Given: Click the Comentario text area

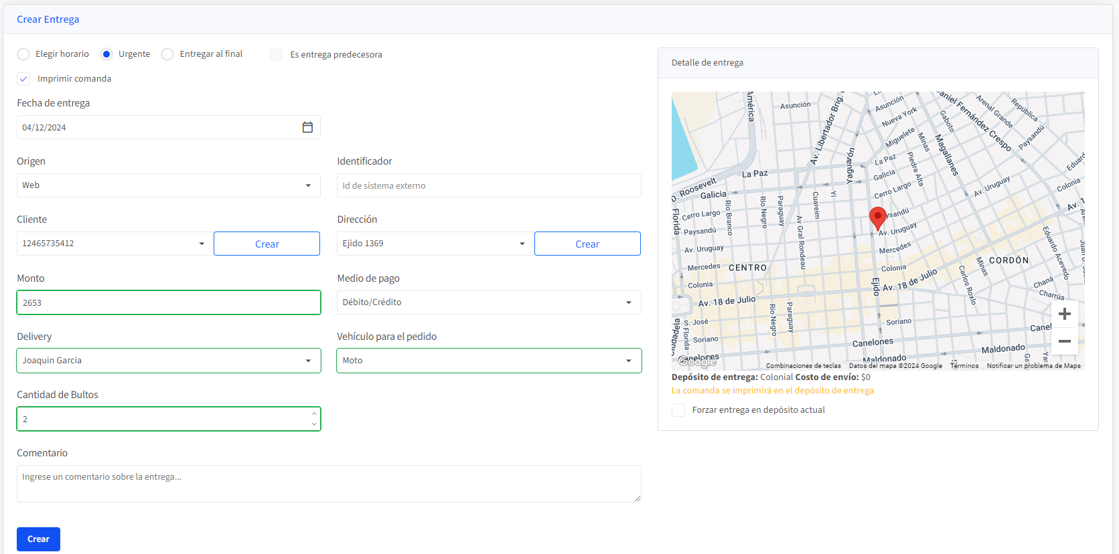Looking at the screenshot, I should (328, 484).
